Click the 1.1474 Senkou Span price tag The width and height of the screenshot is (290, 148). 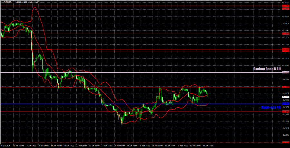click(x=286, y=72)
